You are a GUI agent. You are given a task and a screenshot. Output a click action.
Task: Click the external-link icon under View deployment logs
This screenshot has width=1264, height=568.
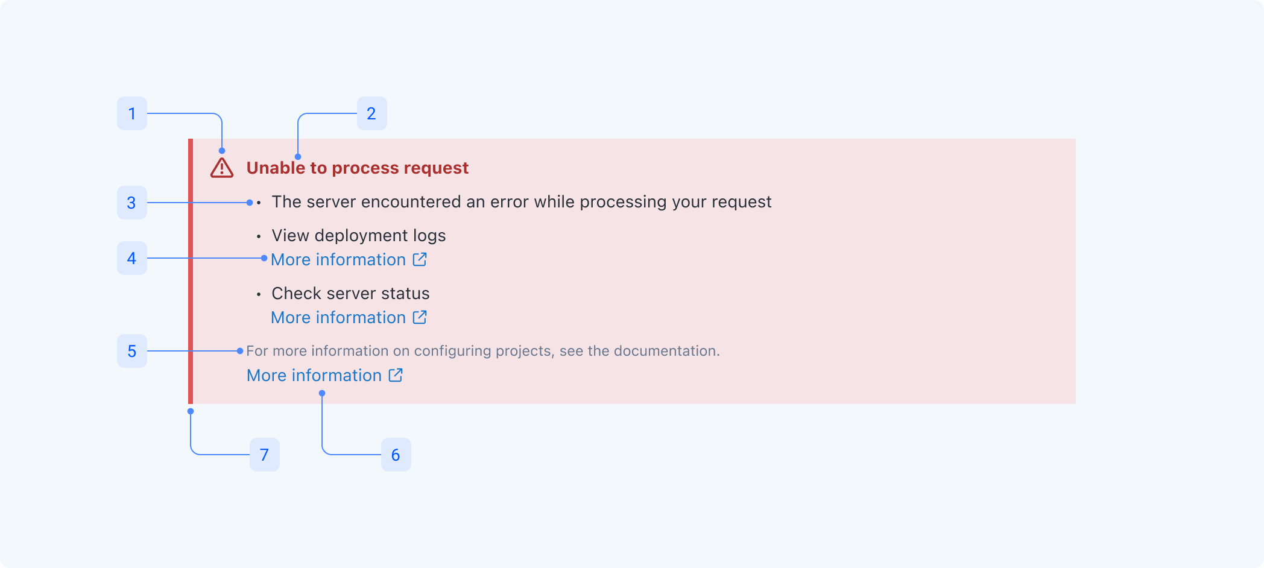[420, 259]
